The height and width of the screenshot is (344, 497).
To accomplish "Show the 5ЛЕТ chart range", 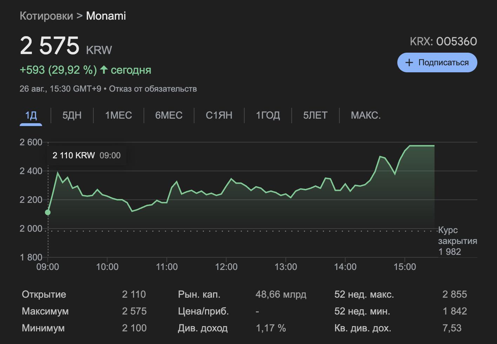I will (x=315, y=115).
